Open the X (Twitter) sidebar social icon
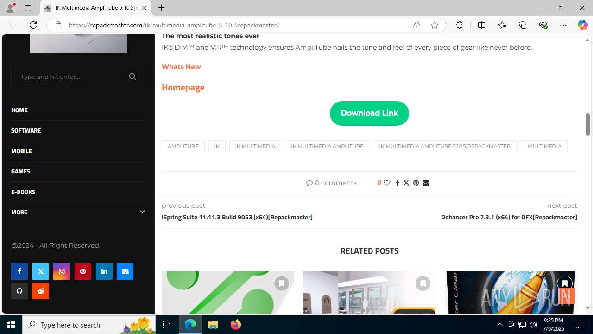 click(x=41, y=271)
